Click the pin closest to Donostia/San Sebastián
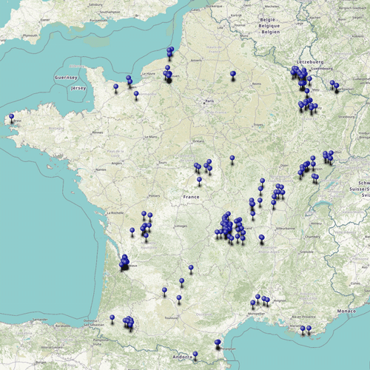This screenshot has width=370, height=370. point(112,317)
